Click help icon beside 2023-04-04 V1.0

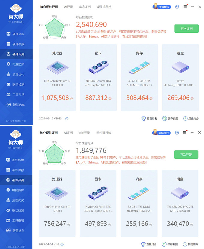point(62,244)
